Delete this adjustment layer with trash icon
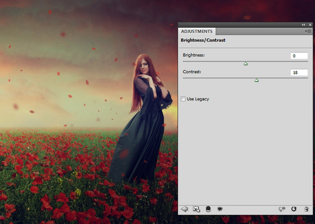Image resolution: width=315 pixels, height=224 pixels. [306, 209]
